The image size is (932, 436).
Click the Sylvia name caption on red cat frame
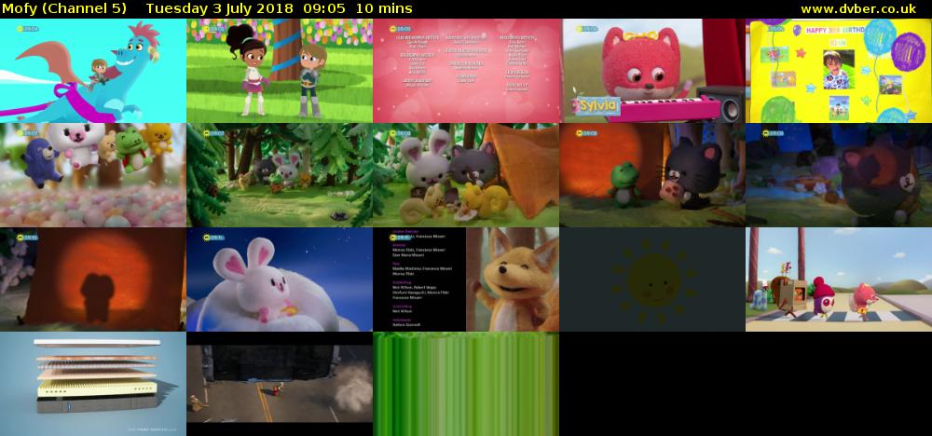point(598,105)
